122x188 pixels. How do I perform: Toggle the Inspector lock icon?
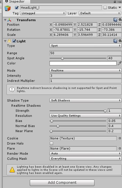tap(115, 2)
